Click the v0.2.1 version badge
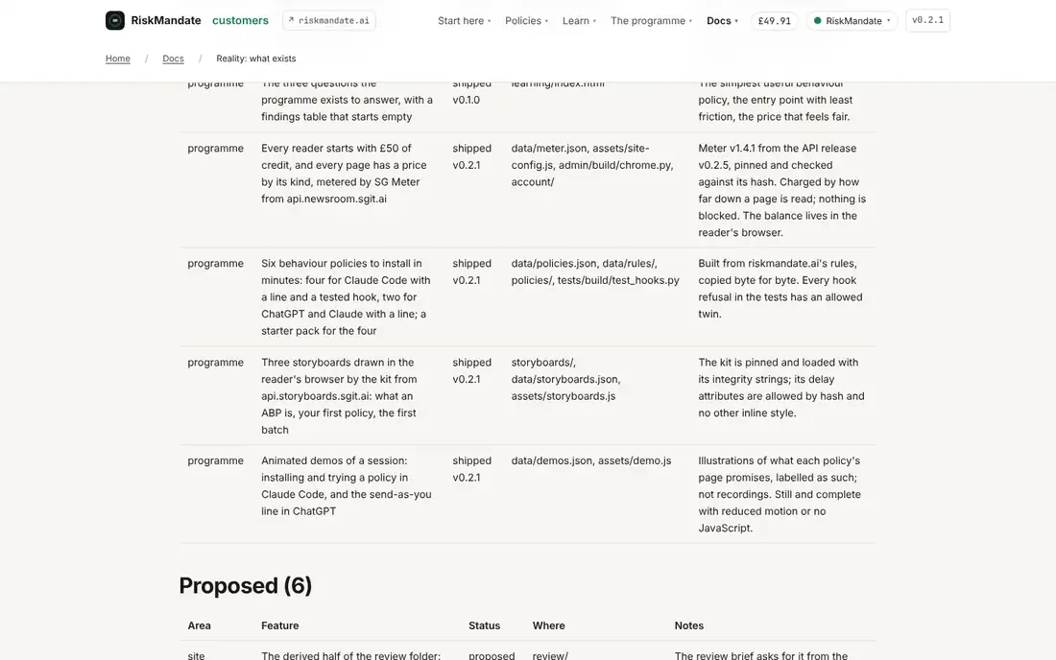Image resolution: width=1056 pixels, height=660 pixels. tap(927, 20)
